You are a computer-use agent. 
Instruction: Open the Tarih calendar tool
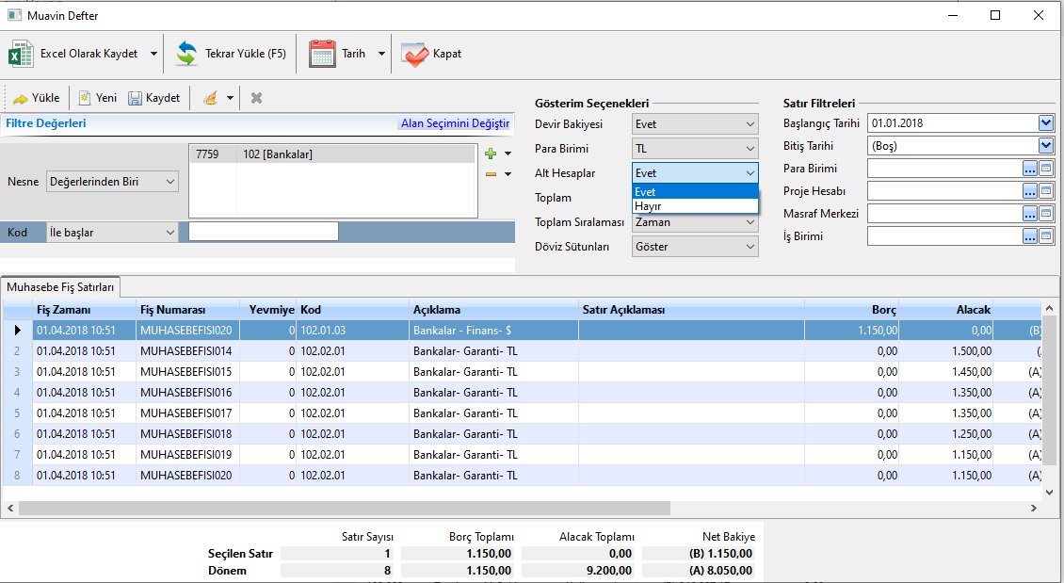coord(323,54)
